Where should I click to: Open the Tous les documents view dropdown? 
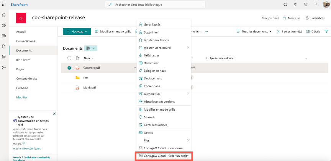tap(254, 31)
